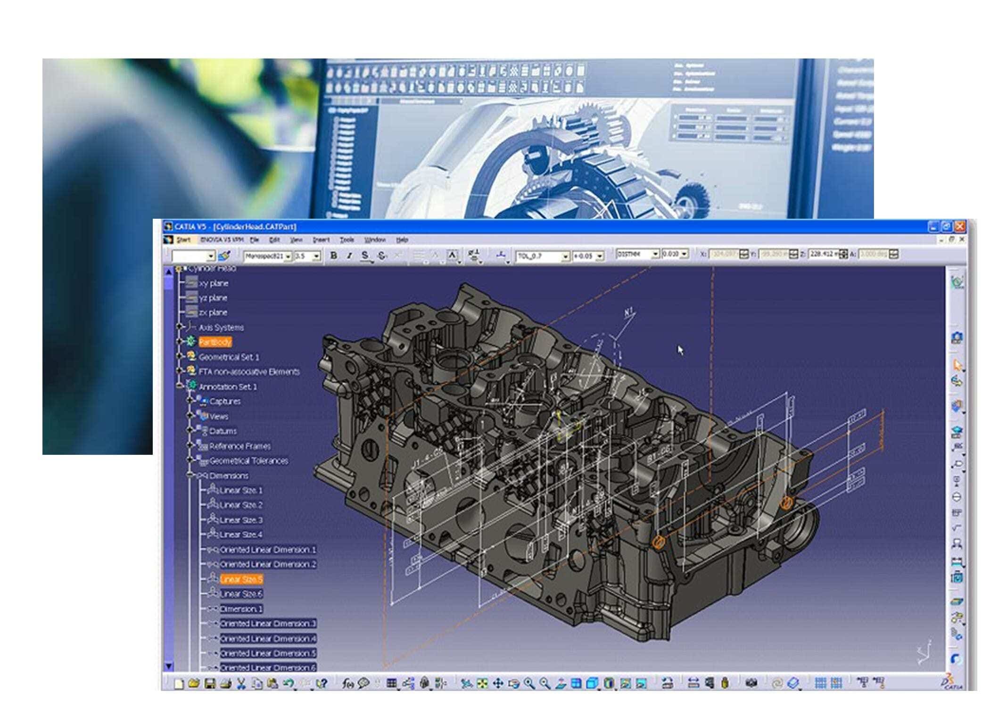Screen dimensions: 990x707
Task: Click the Fit All In view icon
Action: pyautogui.click(x=482, y=683)
